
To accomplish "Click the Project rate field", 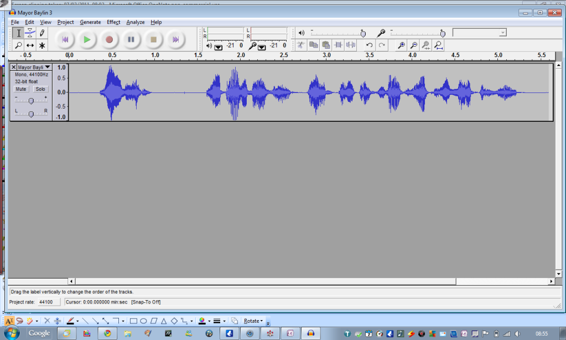I will click(45, 302).
